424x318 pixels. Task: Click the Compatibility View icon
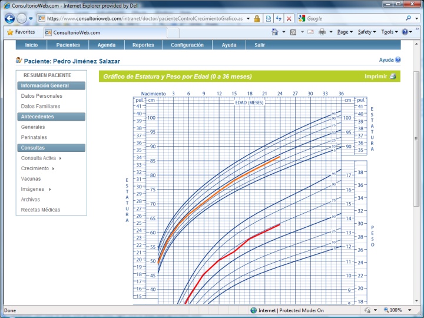[x=269, y=18]
